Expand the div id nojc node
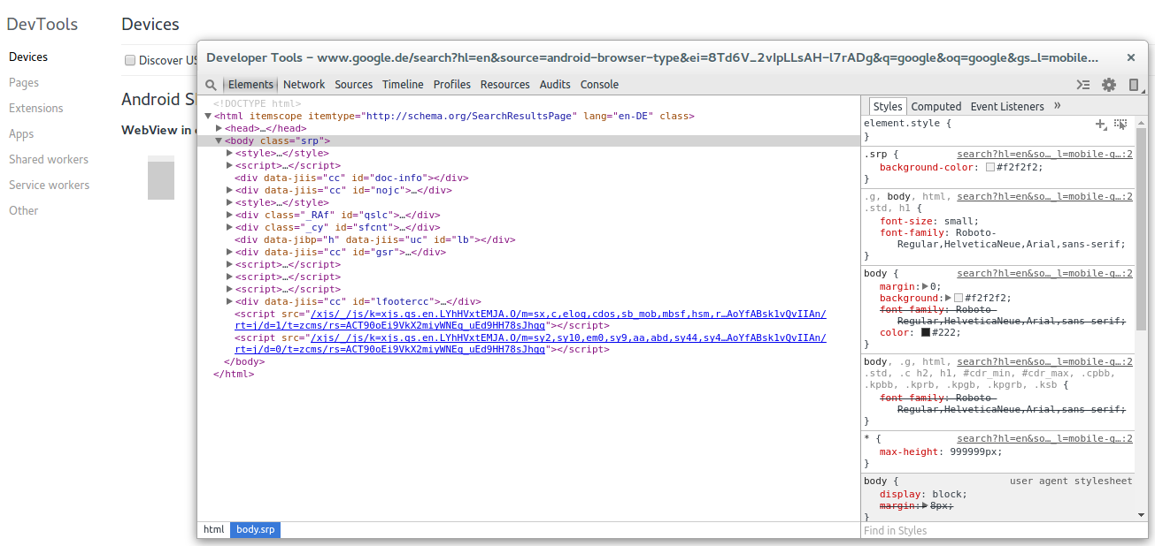Image resolution: width=1155 pixels, height=546 pixels. tap(229, 190)
